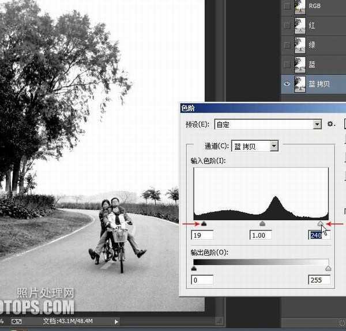The image size is (346, 331).
Task: Click the output black level slider
Action: [x=194, y=268]
